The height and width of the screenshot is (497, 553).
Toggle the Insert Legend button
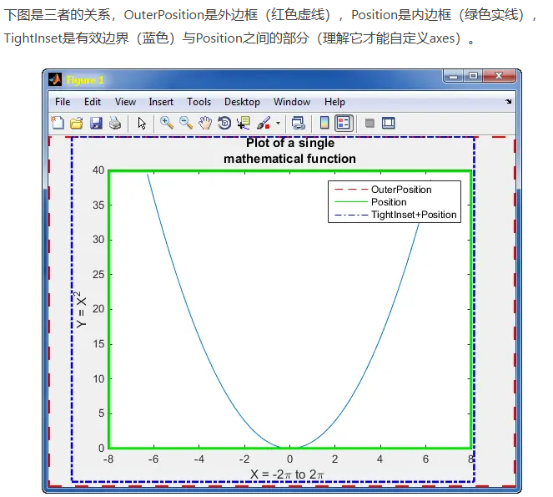tap(344, 123)
